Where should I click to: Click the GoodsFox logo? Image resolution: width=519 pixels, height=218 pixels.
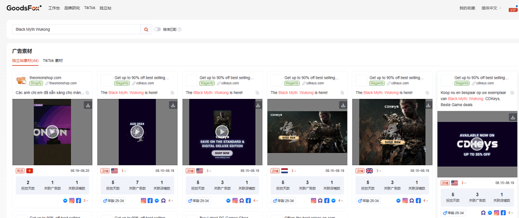coord(24,8)
